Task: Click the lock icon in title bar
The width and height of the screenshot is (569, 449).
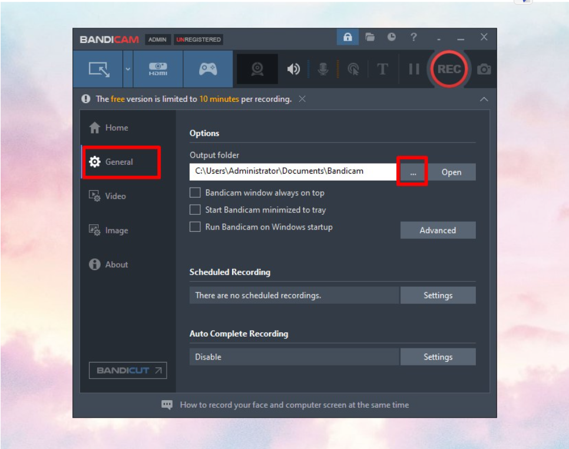Action: coord(348,37)
